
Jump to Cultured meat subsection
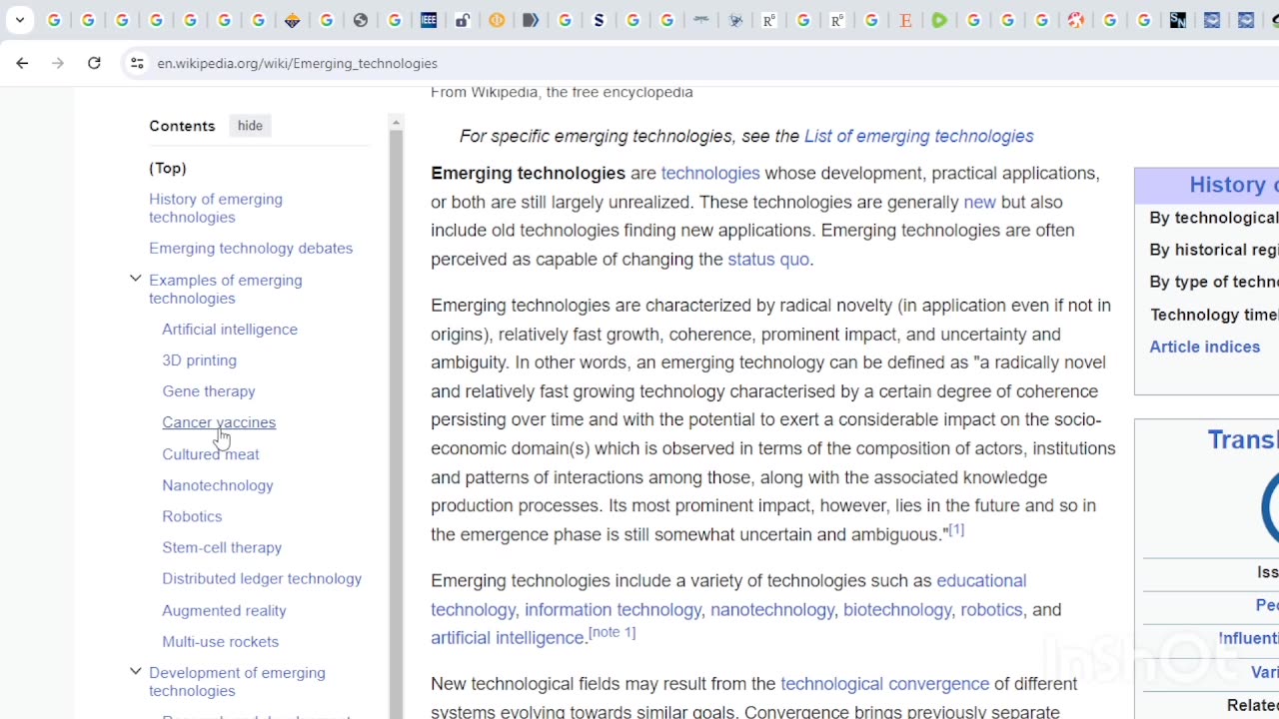211,453
